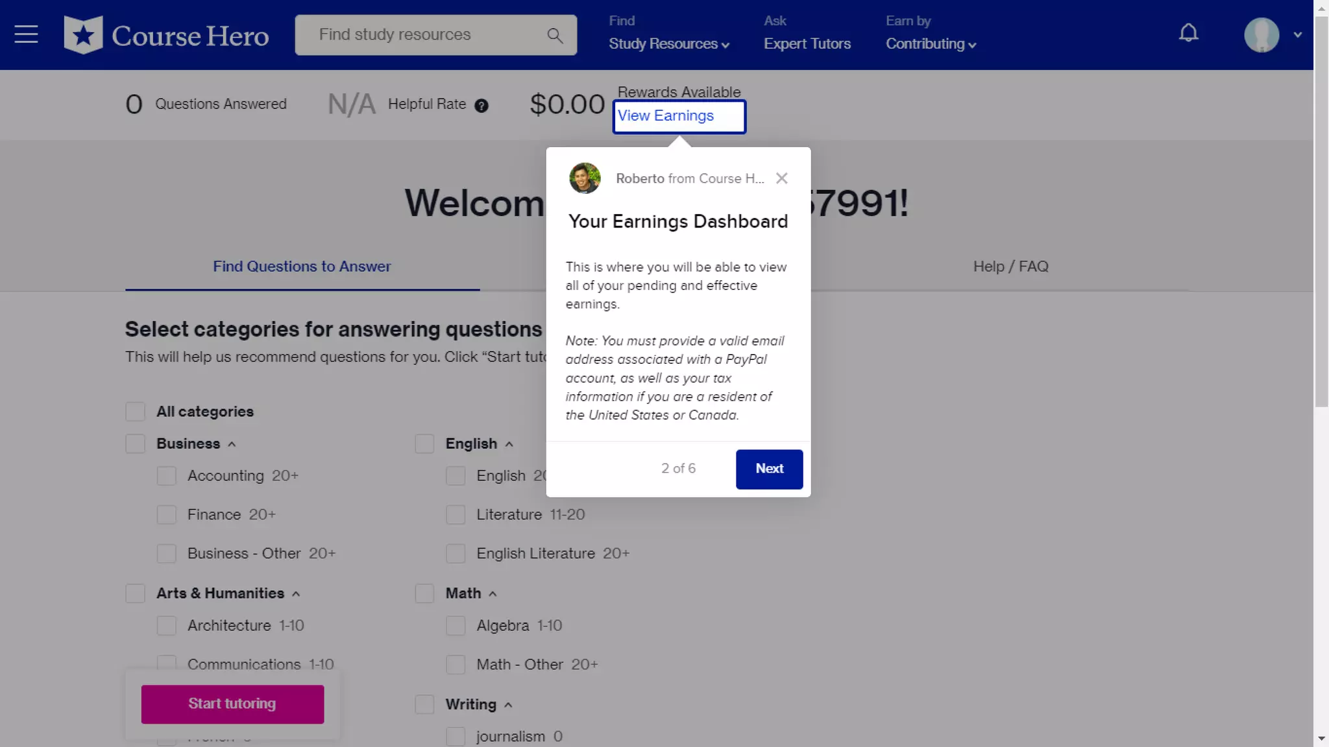This screenshot has width=1329, height=747.
Task: Open the Study Resources dropdown
Action: 668,44
